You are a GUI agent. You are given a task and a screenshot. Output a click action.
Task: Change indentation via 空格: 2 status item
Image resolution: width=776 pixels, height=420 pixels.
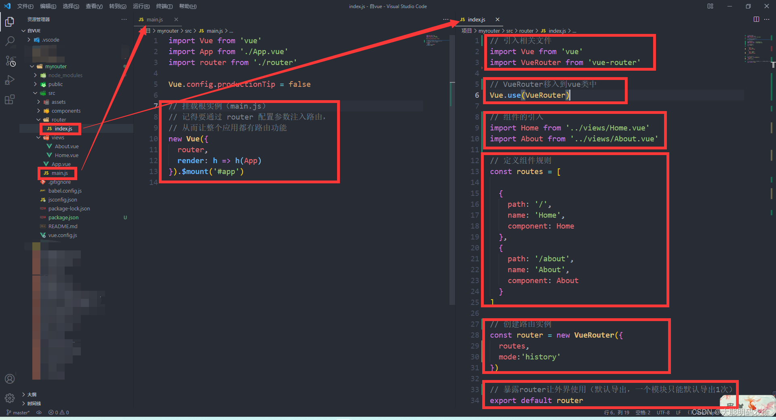coord(643,412)
